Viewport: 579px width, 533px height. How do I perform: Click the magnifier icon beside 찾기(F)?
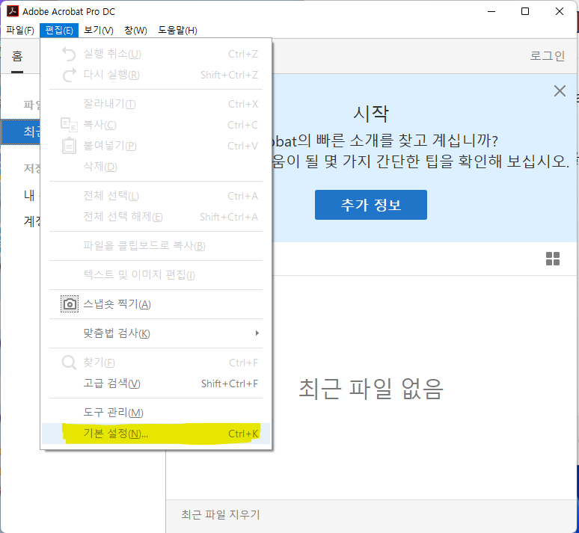pos(69,363)
